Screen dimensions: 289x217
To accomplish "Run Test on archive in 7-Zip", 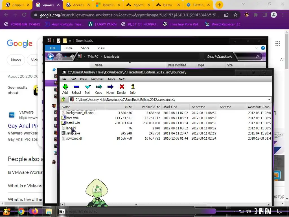I will tap(87, 89).
